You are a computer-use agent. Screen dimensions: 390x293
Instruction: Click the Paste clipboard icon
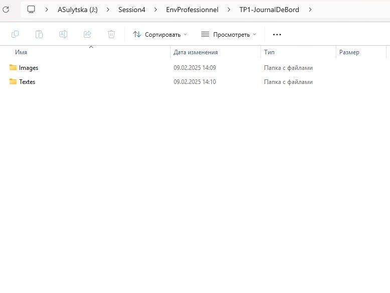click(39, 34)
